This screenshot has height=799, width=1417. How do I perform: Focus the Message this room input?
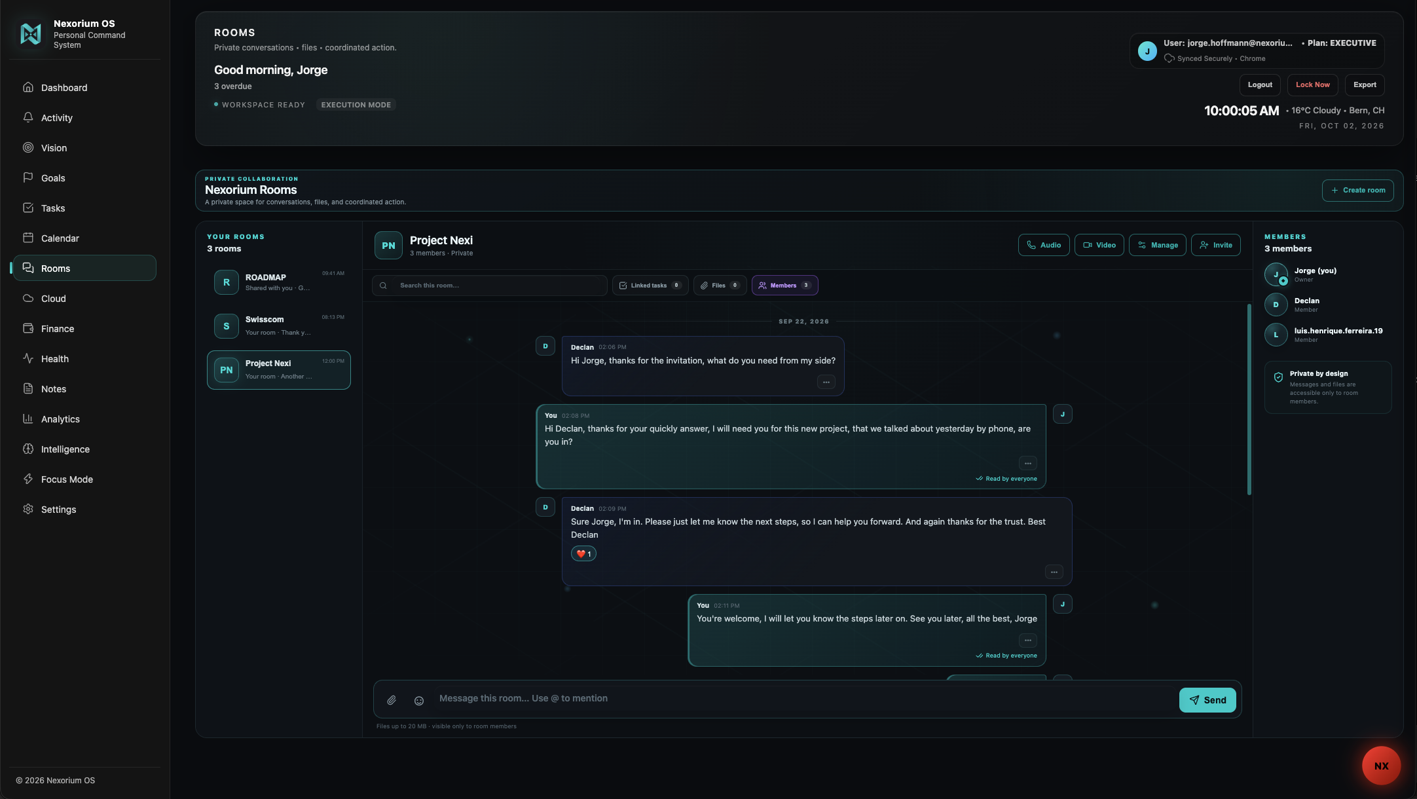pyautogui.click(x=804, y=699)
